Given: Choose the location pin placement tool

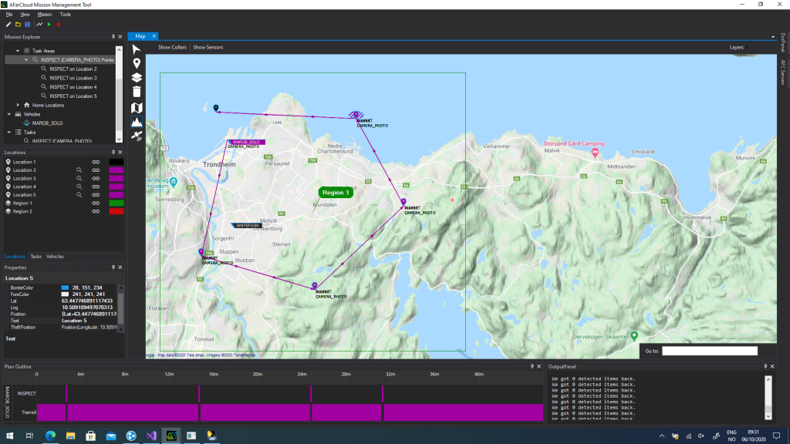Looking at the screenshot, I should [137, 63].
